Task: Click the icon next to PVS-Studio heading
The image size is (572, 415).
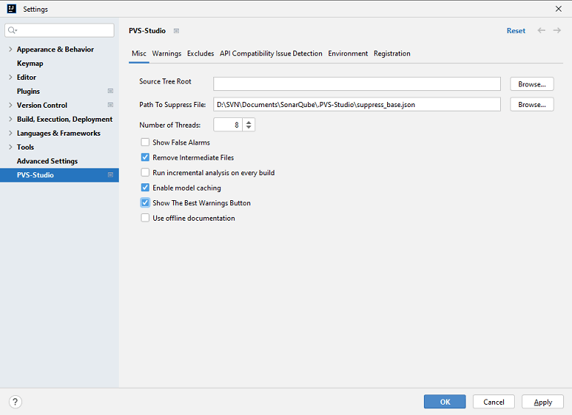Action: (176, 31)
